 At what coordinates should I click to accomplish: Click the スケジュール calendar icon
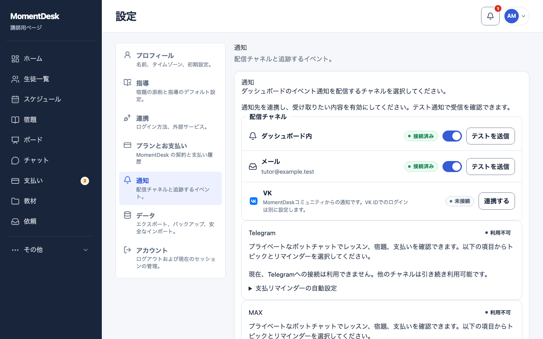click(15, 99)
